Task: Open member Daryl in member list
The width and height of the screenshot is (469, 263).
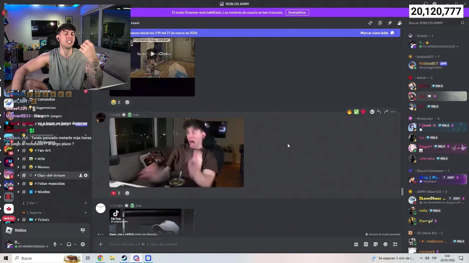Action: (437, 221)
